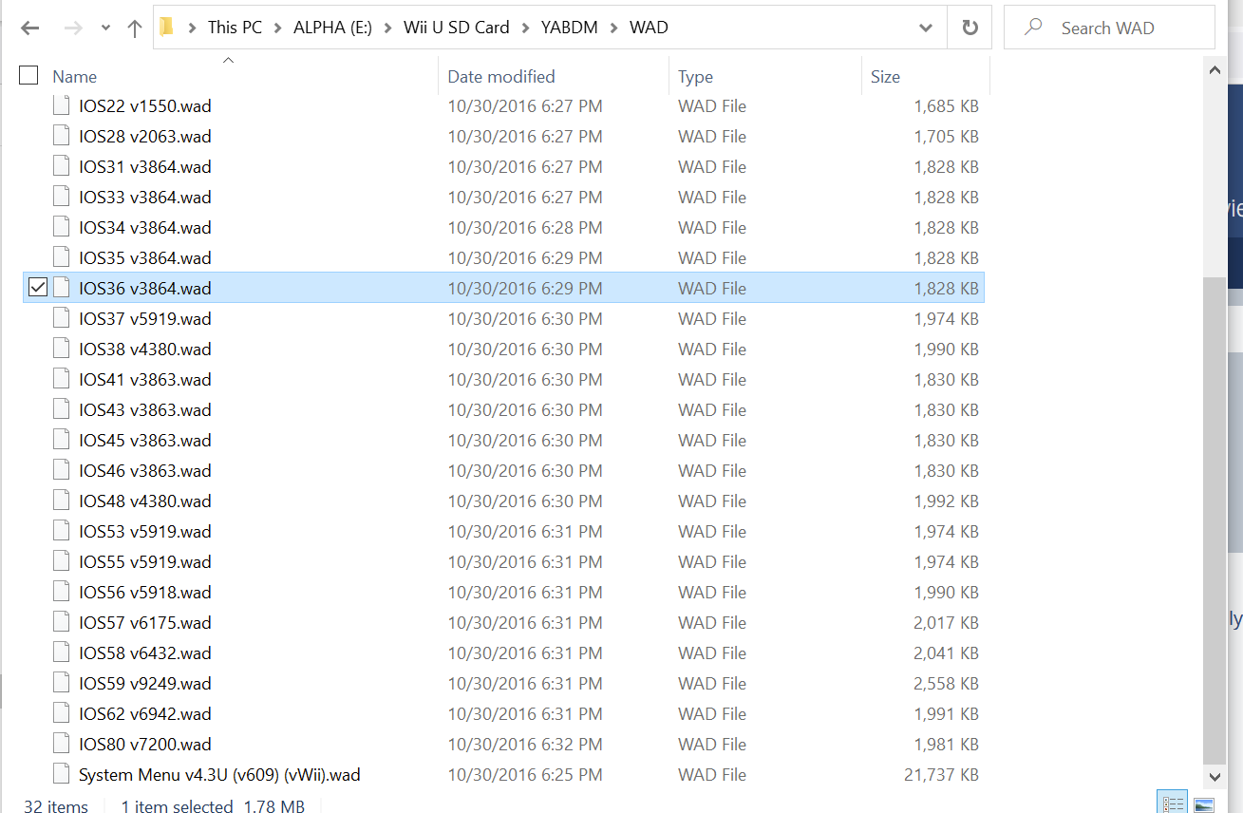
Task: Navigate to YABDM folder in the breadcrumb
Action: (570, 28)
